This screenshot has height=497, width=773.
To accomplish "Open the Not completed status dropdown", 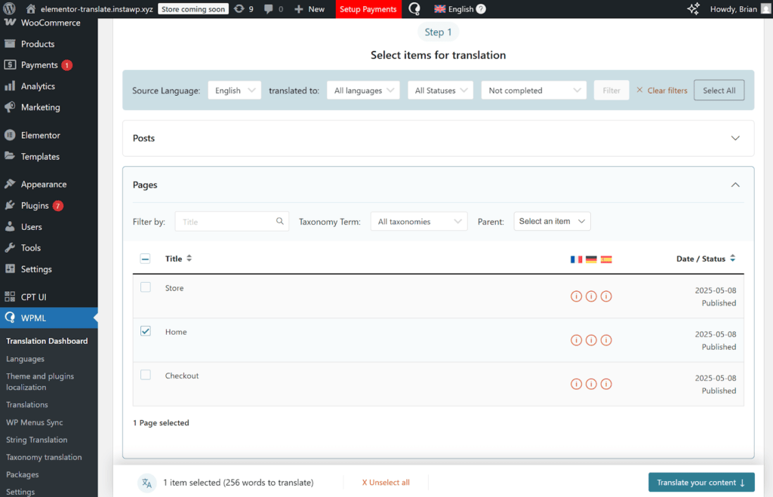I will click(x=534, y=91).
